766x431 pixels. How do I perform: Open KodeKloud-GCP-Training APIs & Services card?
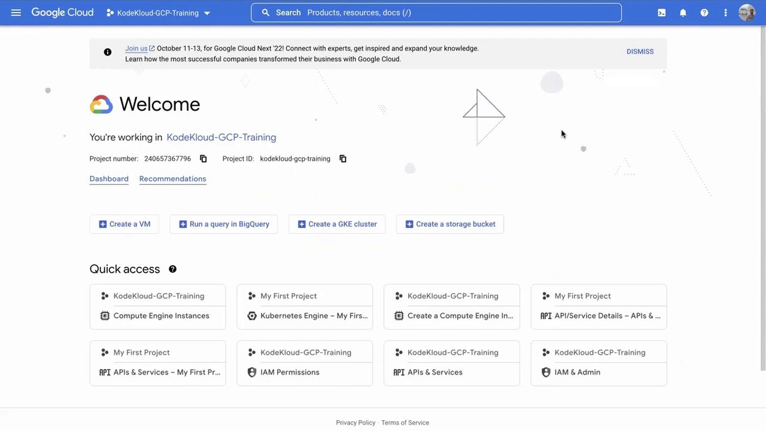452,363
